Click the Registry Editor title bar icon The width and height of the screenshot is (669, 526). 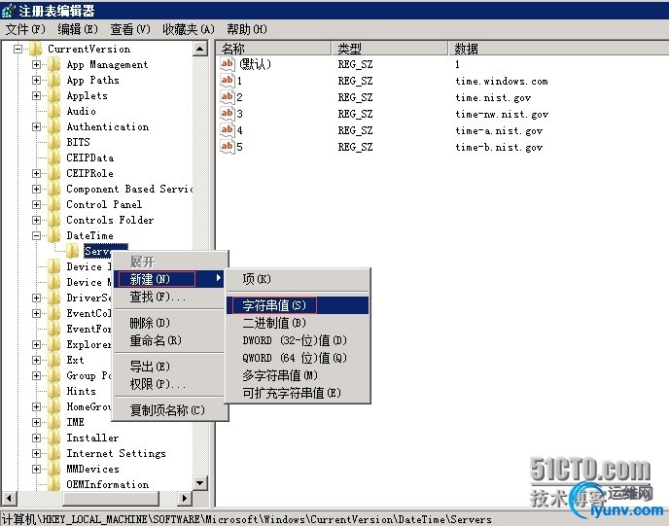coord(9,11)
